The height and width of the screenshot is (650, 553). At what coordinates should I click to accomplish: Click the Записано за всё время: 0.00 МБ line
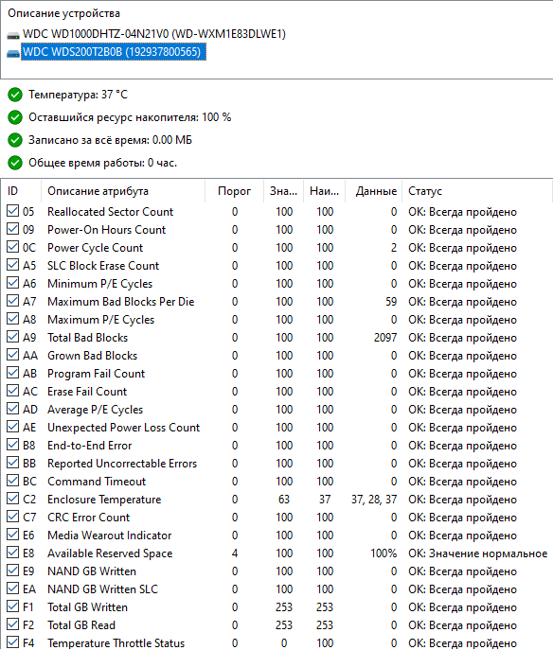(110, 140)
